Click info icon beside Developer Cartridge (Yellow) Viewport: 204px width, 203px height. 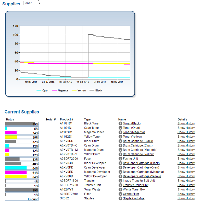[x=120, y=176]
